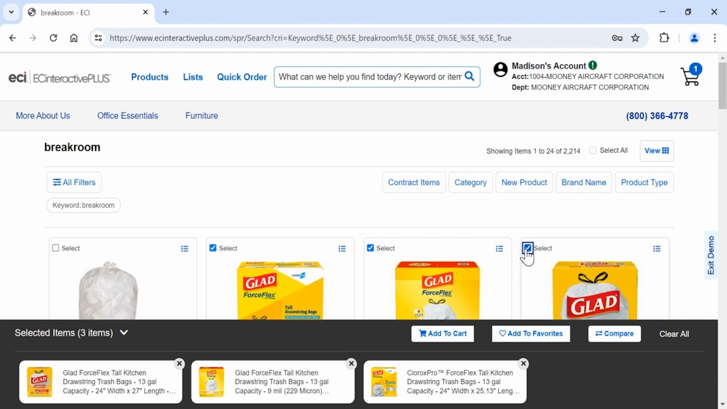
Task: Open Quick Order
Action: pos(242,77)
